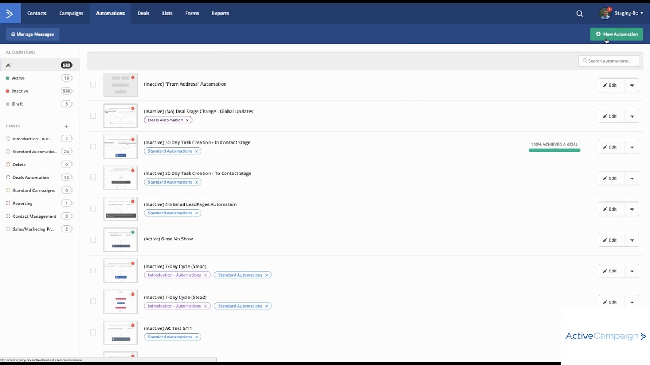Image resolution: width=650 pixels, height=365 pixels.
Task: Open the Reports menu item
Action: (x=220, y=14)
